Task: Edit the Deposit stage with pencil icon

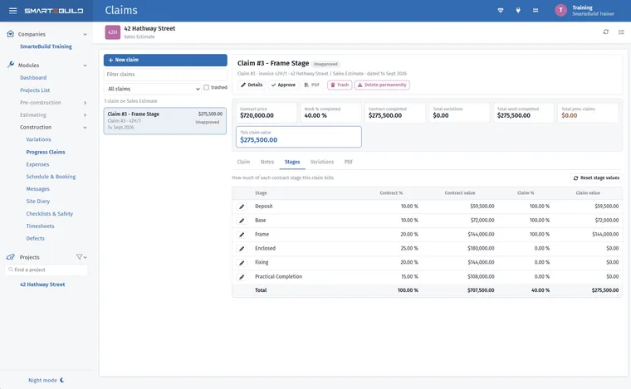Action: pyautogui.click(x=242, y=207)
